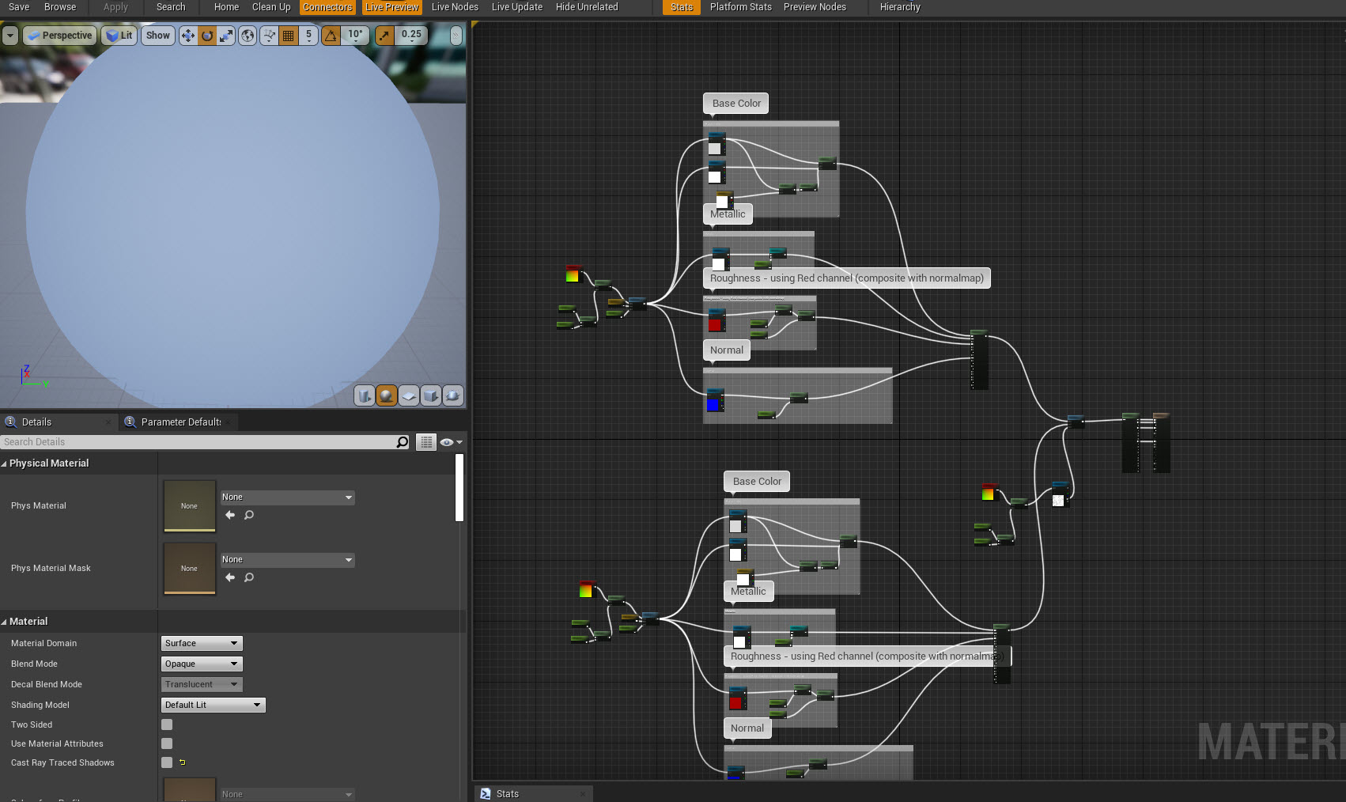Change grid snap size value 5
This screenshot has height=802, width=1346.
(308, 36)
